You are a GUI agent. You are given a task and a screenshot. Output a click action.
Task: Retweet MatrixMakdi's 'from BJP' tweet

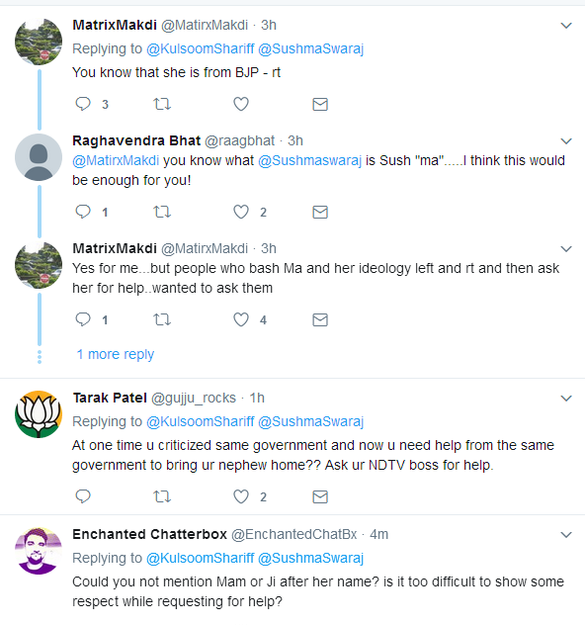pyautogui.click(x=162, y=104)
